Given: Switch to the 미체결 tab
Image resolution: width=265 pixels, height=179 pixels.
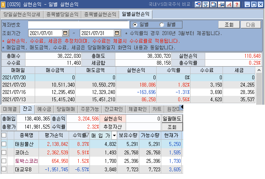Looking at the screenshot, I should tap(10, 109).
